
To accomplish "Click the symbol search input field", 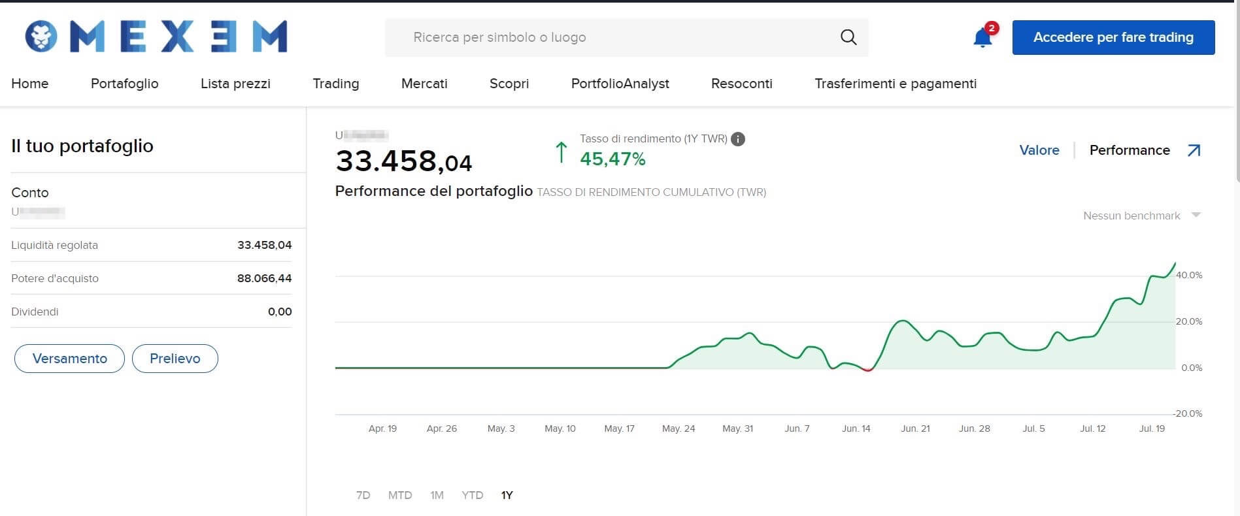I will [x=614, y=37].
